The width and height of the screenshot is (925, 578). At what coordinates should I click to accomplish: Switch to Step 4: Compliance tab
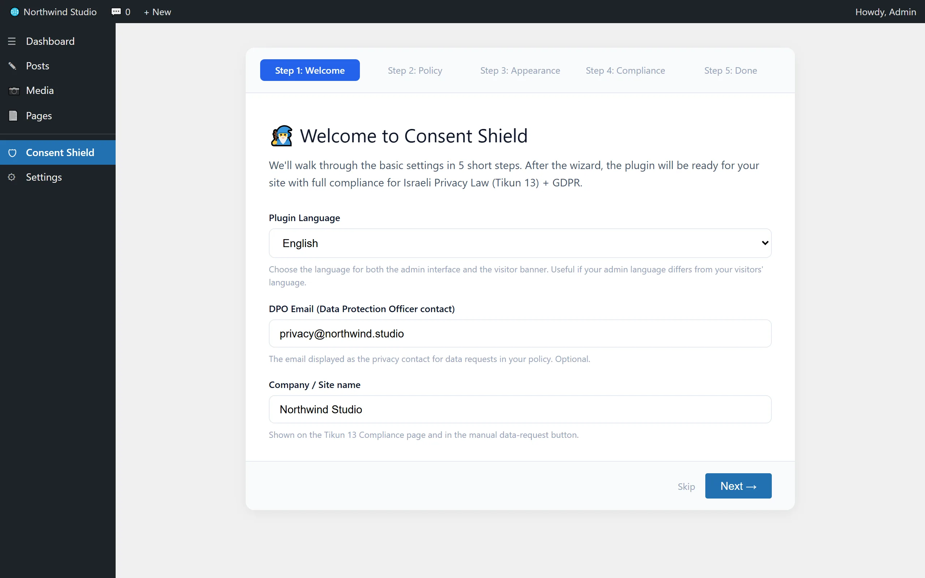(x=625, y=70)
